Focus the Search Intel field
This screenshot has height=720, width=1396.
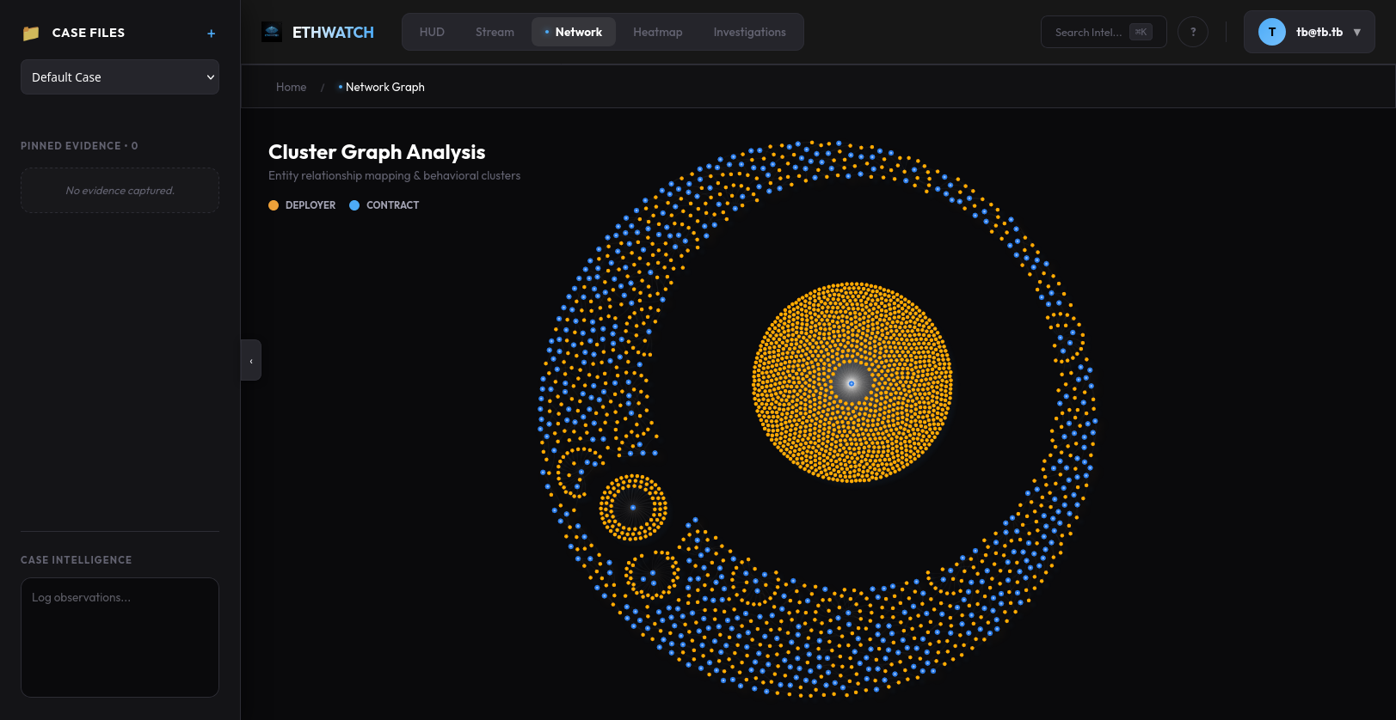point(1104,32)
